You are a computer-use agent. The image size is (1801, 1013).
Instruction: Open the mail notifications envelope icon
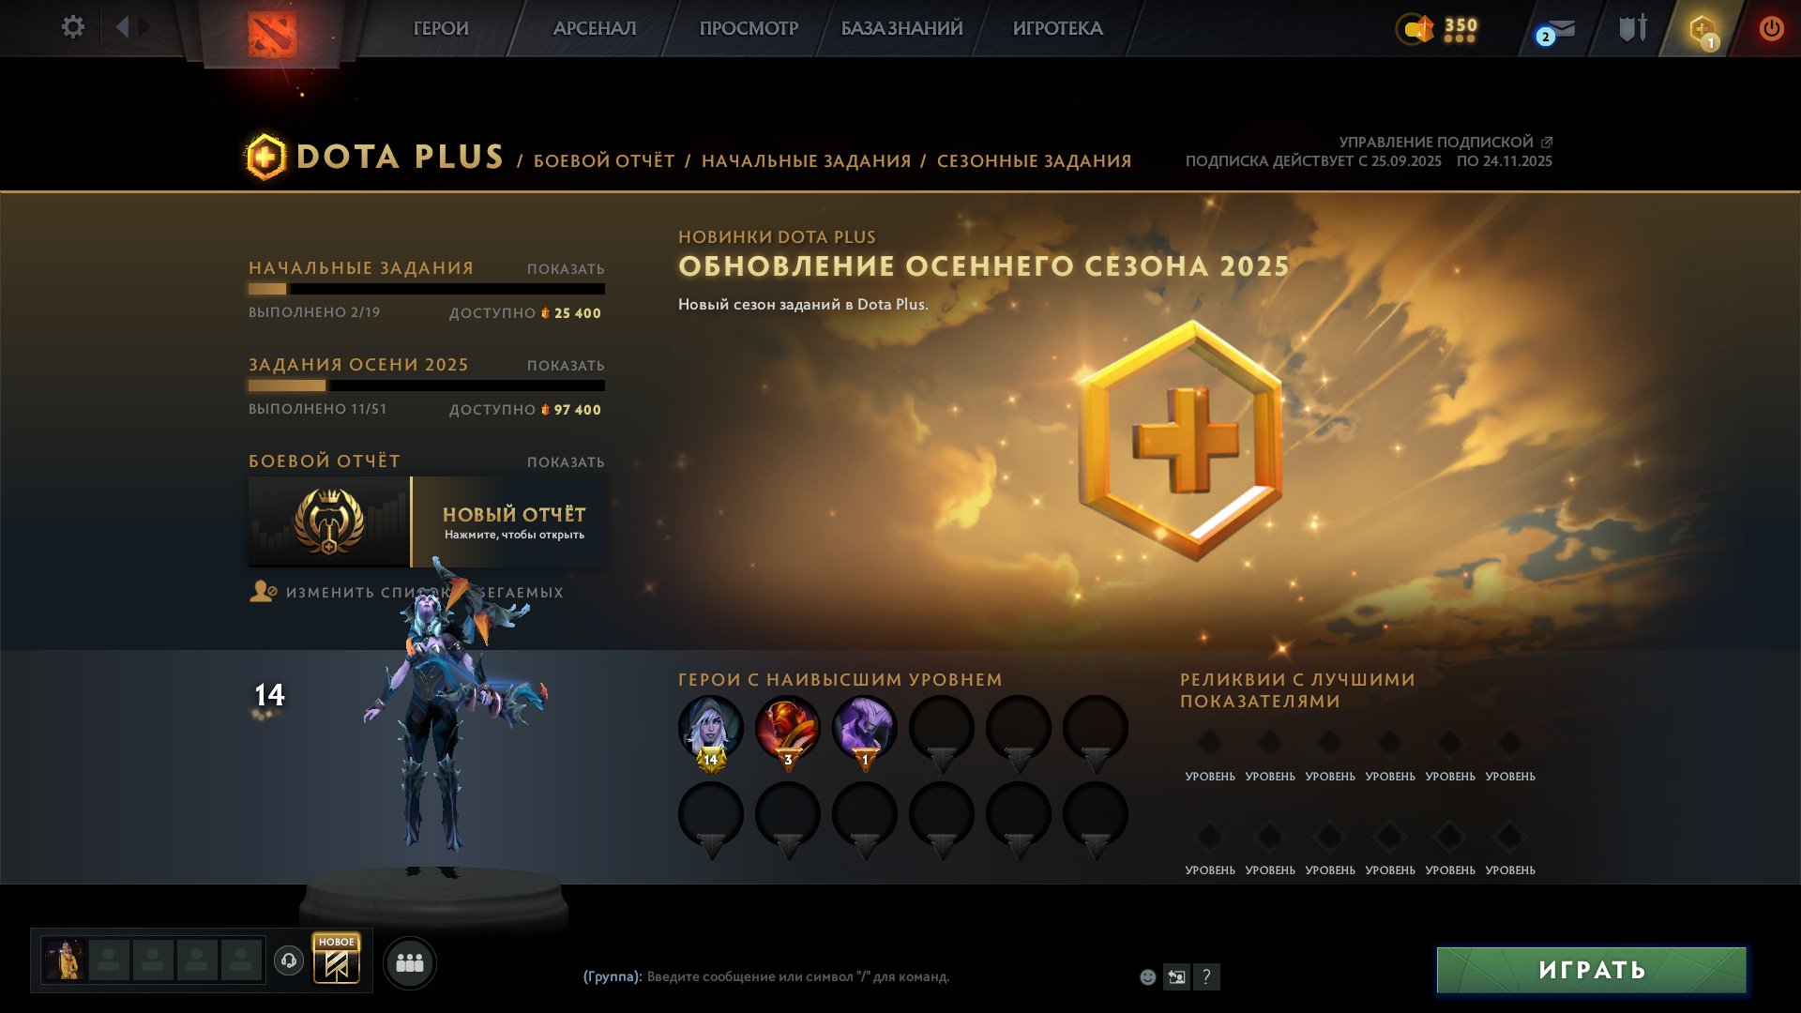1555,31
